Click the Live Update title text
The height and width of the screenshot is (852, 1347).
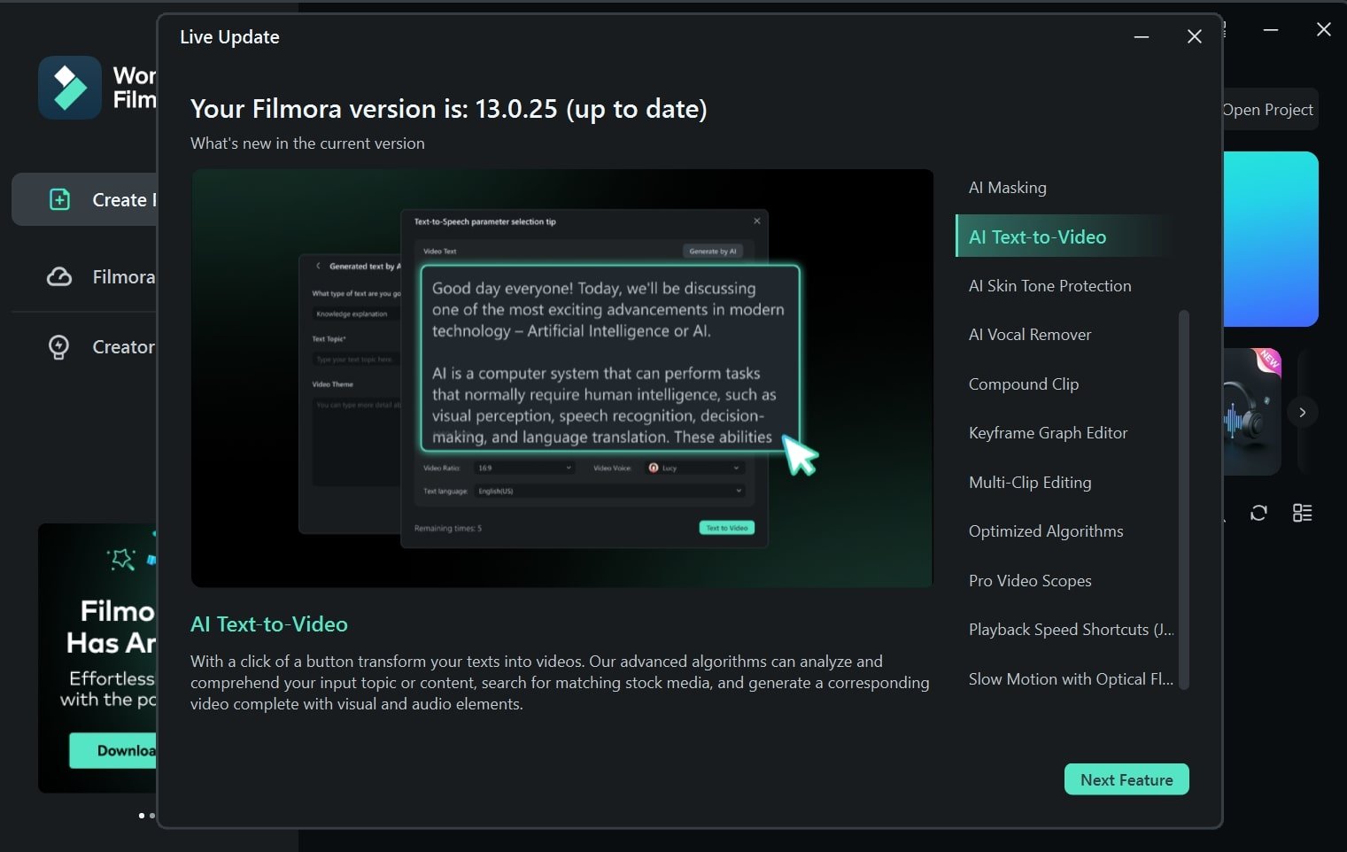229,37
